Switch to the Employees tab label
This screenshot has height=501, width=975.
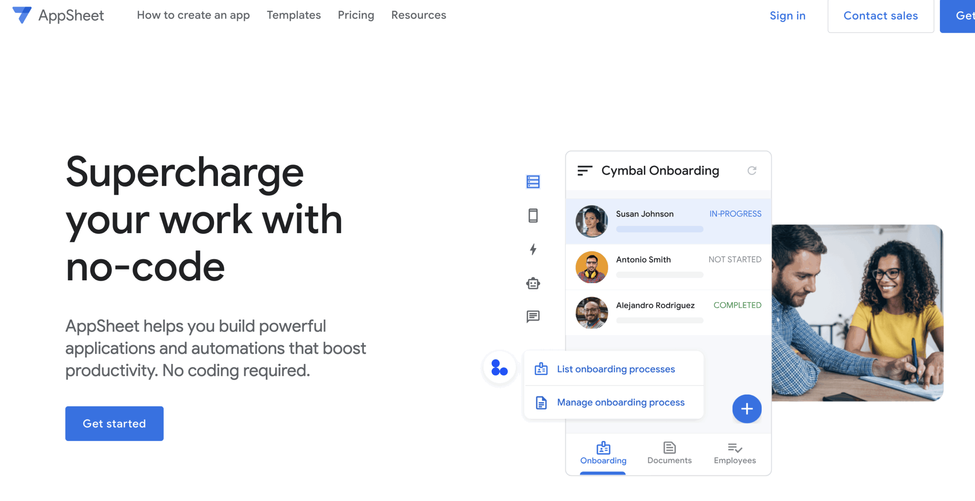pos(735,460)
